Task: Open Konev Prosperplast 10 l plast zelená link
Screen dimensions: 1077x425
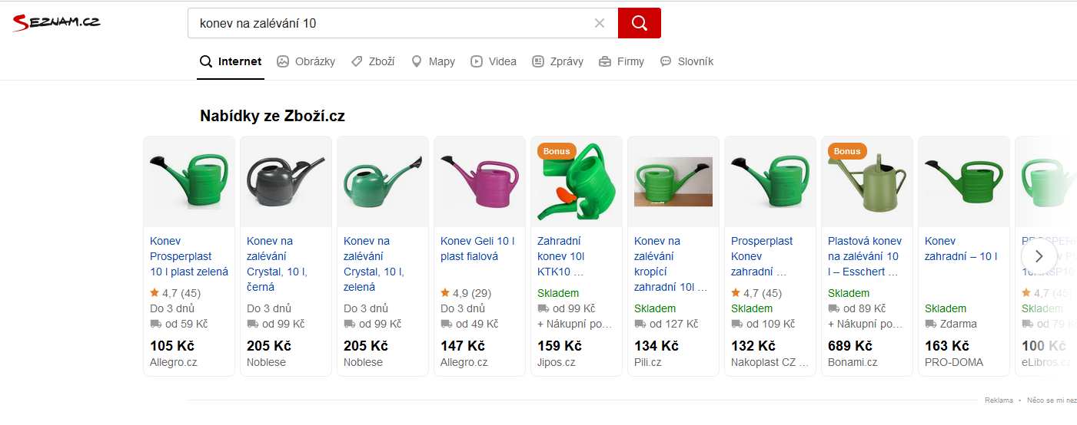Action: (x=189, y=256)
